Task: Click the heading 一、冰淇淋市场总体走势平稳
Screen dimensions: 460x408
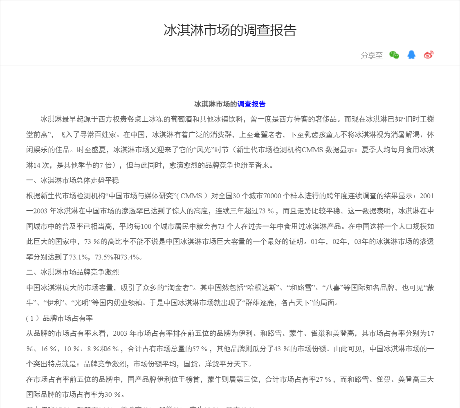Action: (72, 180)
